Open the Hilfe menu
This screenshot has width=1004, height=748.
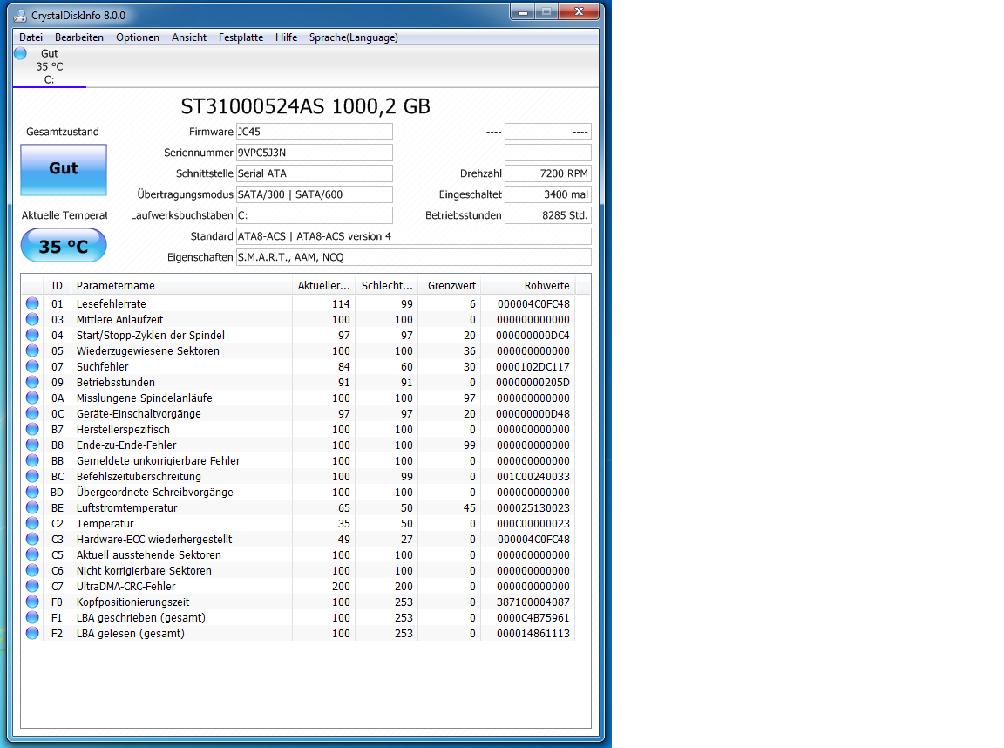286,37
